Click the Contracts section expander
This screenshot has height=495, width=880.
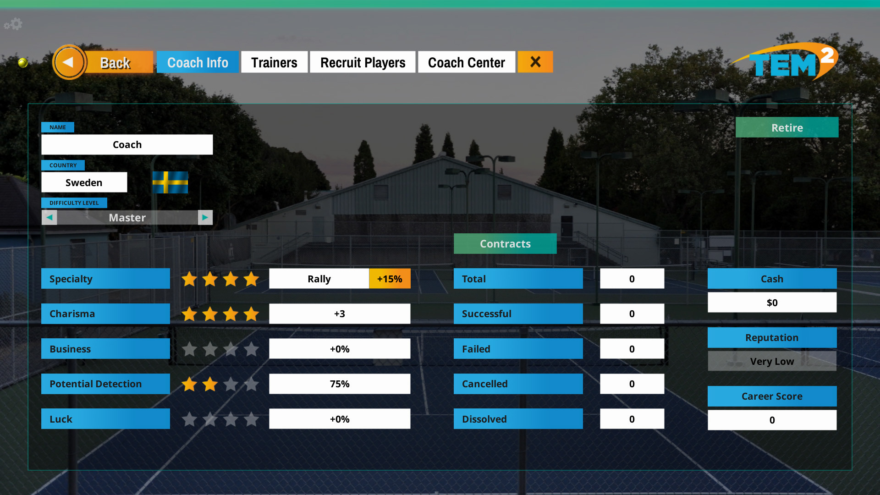(505, 243)
